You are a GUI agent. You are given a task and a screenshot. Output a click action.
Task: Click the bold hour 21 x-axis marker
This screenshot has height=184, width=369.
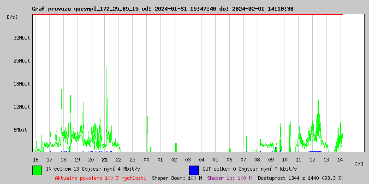(x=105, y=159)
